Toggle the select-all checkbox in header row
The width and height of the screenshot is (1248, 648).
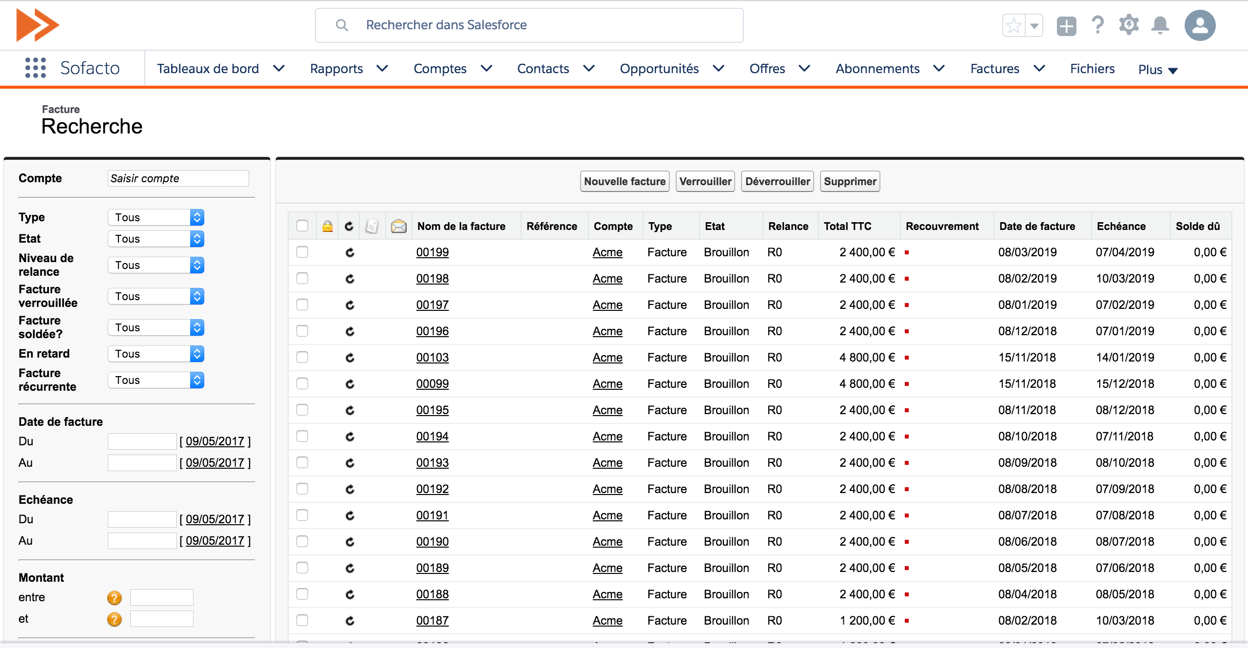pyautogui.click(x=302, y=224)
